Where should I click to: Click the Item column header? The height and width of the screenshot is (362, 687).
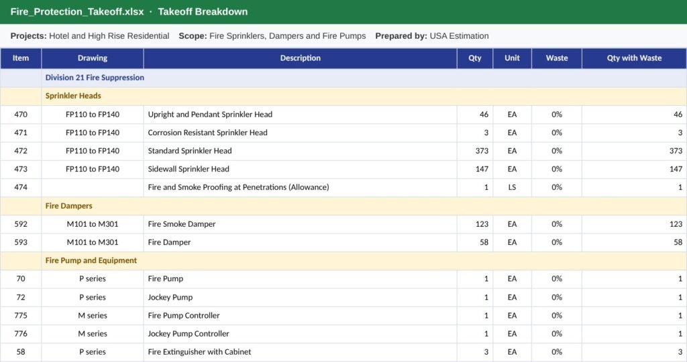[x=21, y=58]
